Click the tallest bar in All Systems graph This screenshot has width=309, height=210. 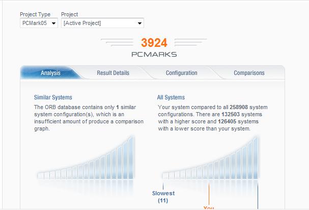(256, 157)
